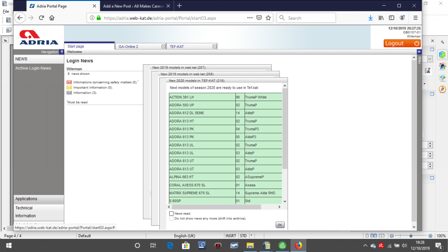Screen dimensions: 448x252
Task: Click yellow important information envelope icon
Action: 69,87
